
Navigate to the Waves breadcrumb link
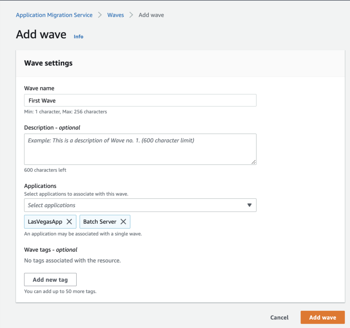(116, 15)
